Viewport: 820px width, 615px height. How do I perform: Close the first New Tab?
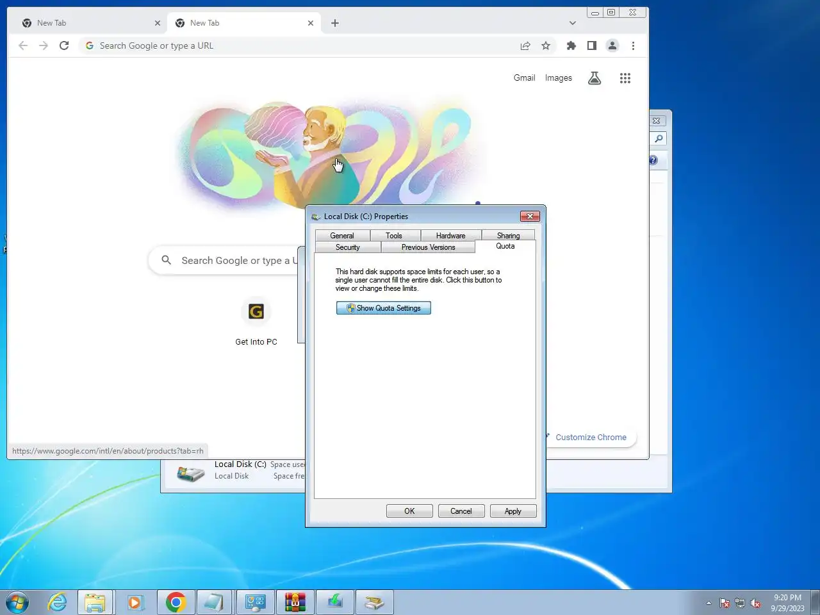pyautogui.click(x=158, y=23)
